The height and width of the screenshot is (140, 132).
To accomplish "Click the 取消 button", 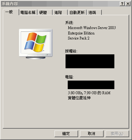I will 92,134.
